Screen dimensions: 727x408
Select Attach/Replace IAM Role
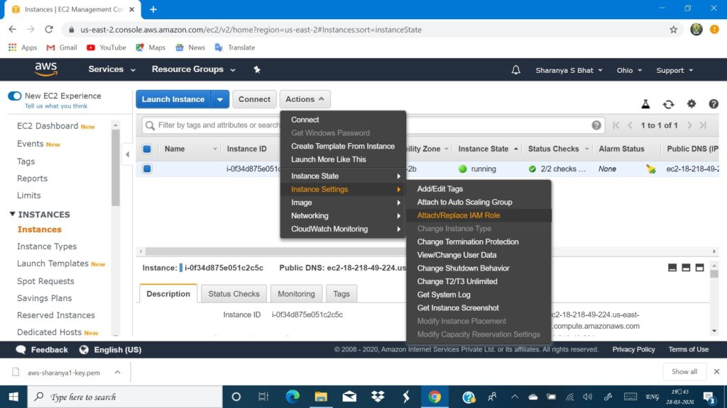[x=458, y=215]
